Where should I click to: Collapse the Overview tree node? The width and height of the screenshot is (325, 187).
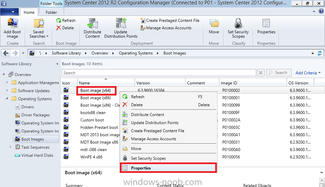[x=4, y=74]
